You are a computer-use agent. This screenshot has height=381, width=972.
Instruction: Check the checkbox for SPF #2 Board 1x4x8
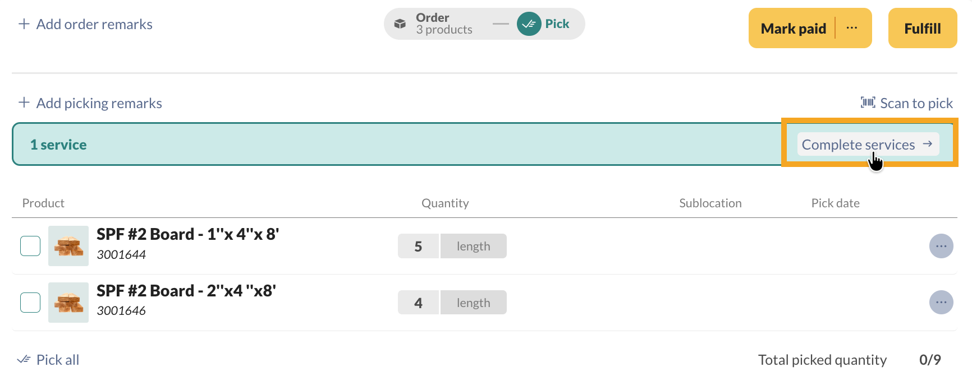pyautogui.click(x=30, y=245)
